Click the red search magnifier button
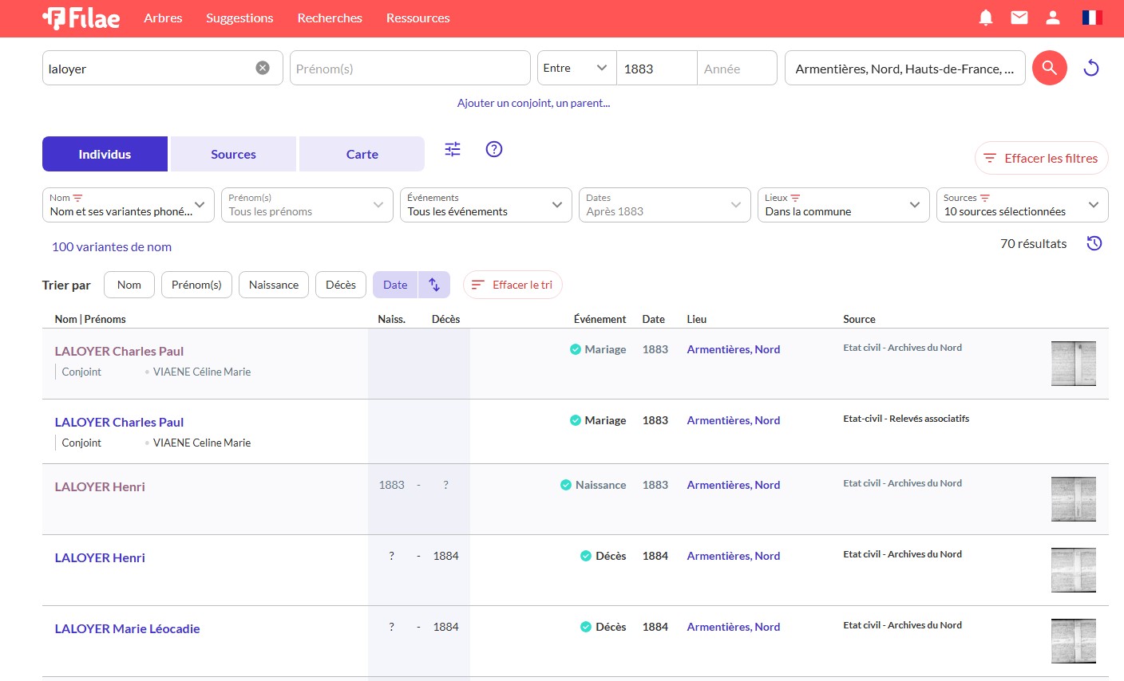Viewport: 1124px width, 681px height. click(1049, 68)
